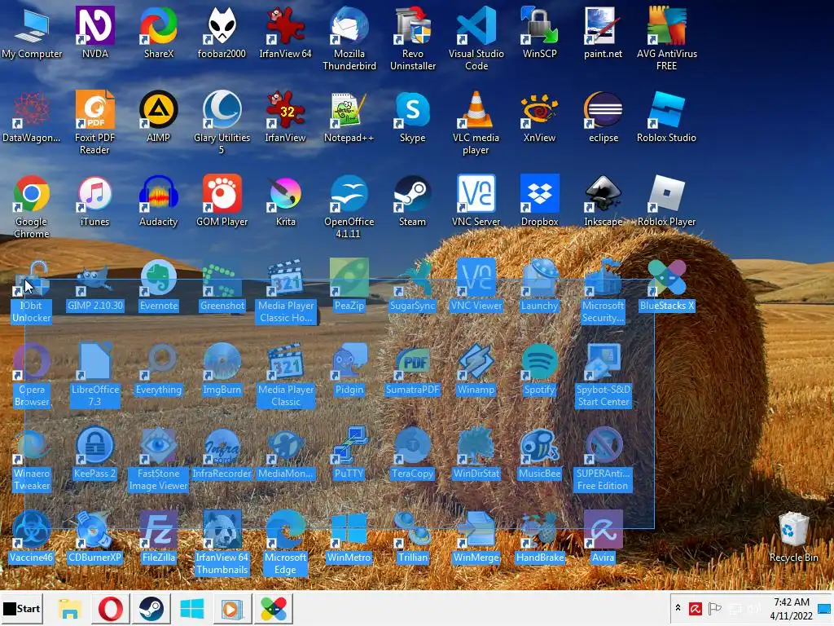Select Glary Utilities 5 icon
Image resolution: width=834 pixels, height=626 pixels.
[222, 122]
